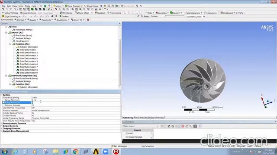Switch to the Report Preview tab
277x155 pixels.
pos(156,118)
